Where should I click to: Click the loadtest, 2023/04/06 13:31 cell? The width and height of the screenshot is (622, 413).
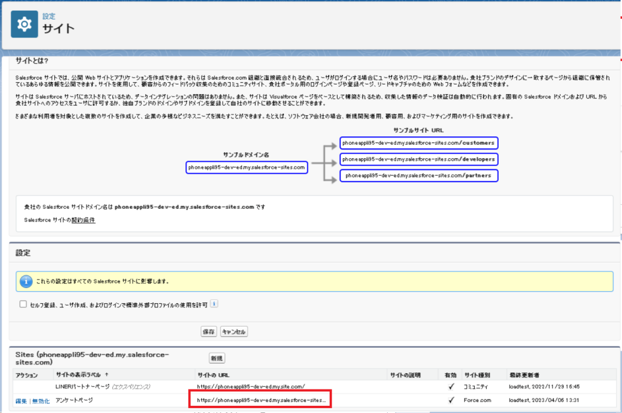coord(544,400)
